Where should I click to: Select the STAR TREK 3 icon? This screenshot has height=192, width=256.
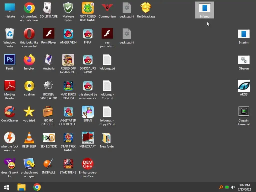pyautogui.click(x=68, y=164)
